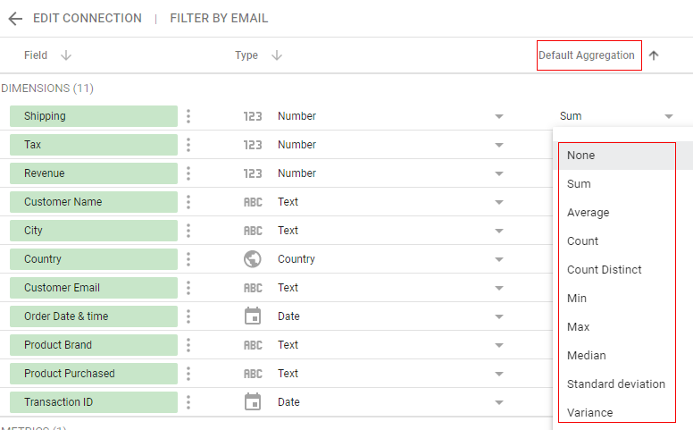Image resolution: width=693 pixels, height=430 pixels.
Task: Click the Customer Email field name chip
Action: pos(94,288)
